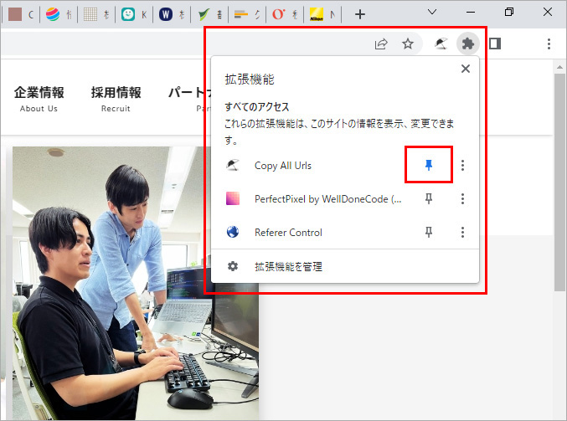
Task: Close the extensions popup with X
Action: pos(466,69)
